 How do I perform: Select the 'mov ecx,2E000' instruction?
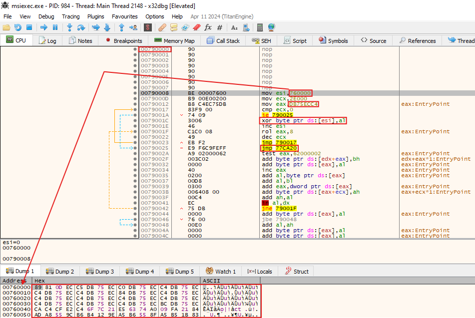click(284, 99)
